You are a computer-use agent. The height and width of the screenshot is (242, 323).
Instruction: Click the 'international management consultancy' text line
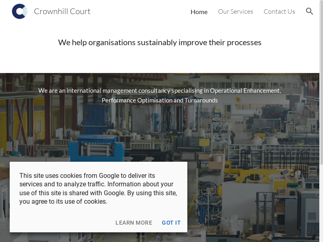pyautogui.click(x=159, y=91)
